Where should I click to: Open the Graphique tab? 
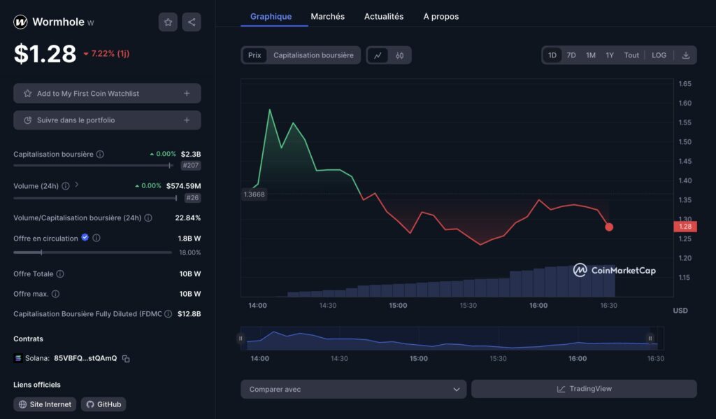(271, 17)
